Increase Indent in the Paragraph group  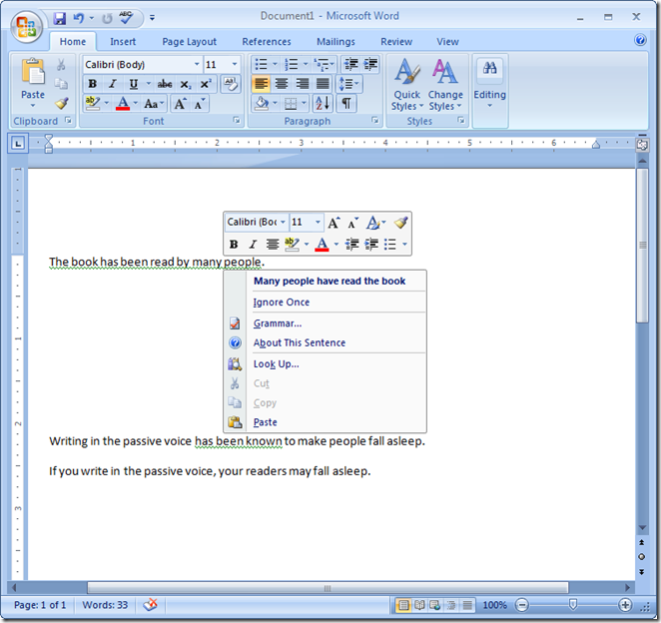pyautogui.click(x=370, y=64)
